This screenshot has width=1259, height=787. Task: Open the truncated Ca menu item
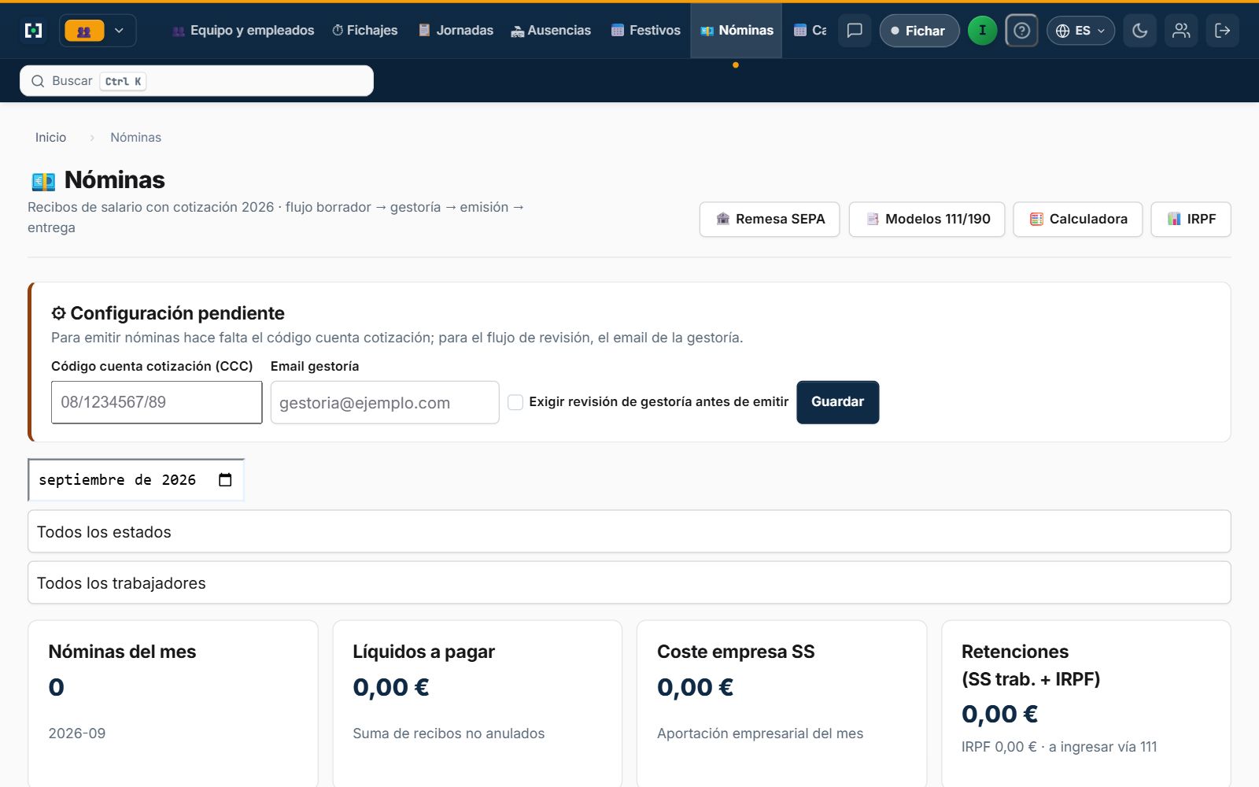810,31
